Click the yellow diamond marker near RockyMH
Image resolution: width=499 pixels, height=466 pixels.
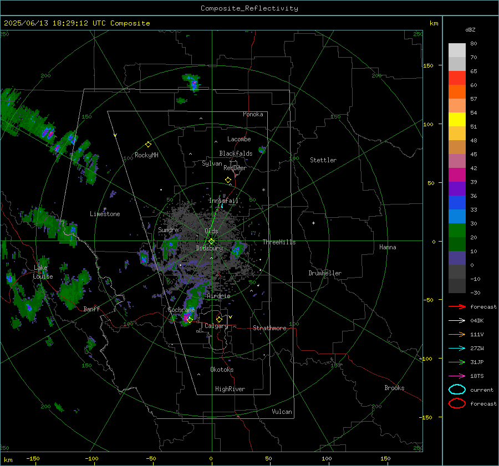pyautogui.click(x=148, y=145)
